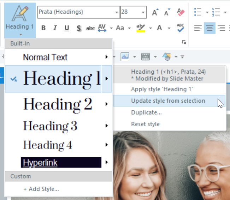Click Decrease Font Size icon
This screenshot has height=200, width=230.
tap(167, 12)
